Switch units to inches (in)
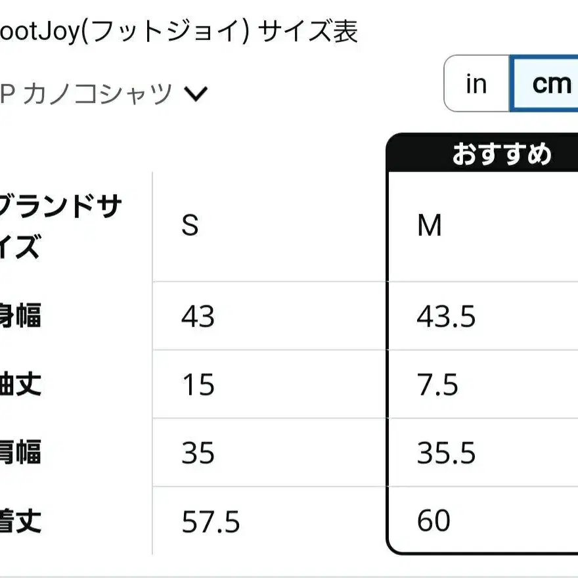Viewport: 578px width, 578px height. 476,83
